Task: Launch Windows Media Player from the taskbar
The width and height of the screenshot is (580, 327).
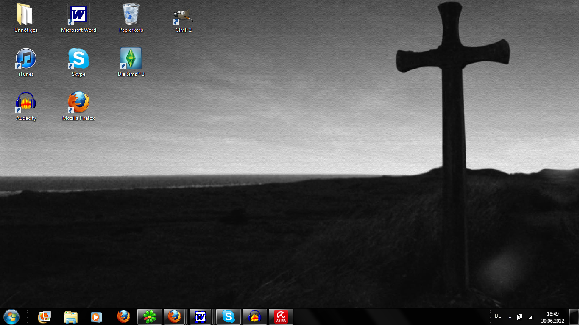Action: coord(97,317)
